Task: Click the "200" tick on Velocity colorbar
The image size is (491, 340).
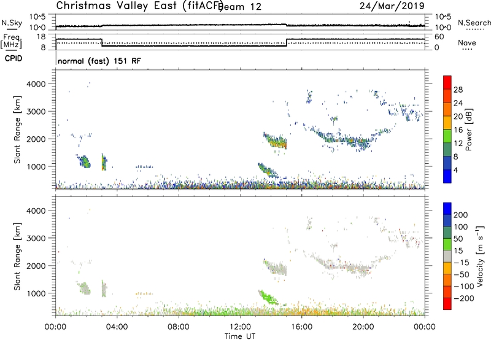Action: click(x=461, y=215)
